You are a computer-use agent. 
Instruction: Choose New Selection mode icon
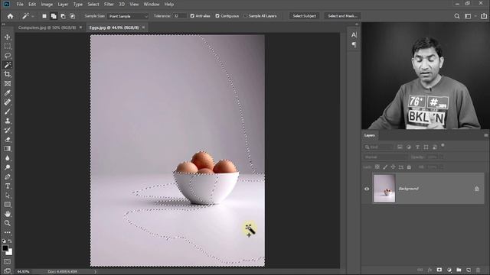click(x=44, y=16)
